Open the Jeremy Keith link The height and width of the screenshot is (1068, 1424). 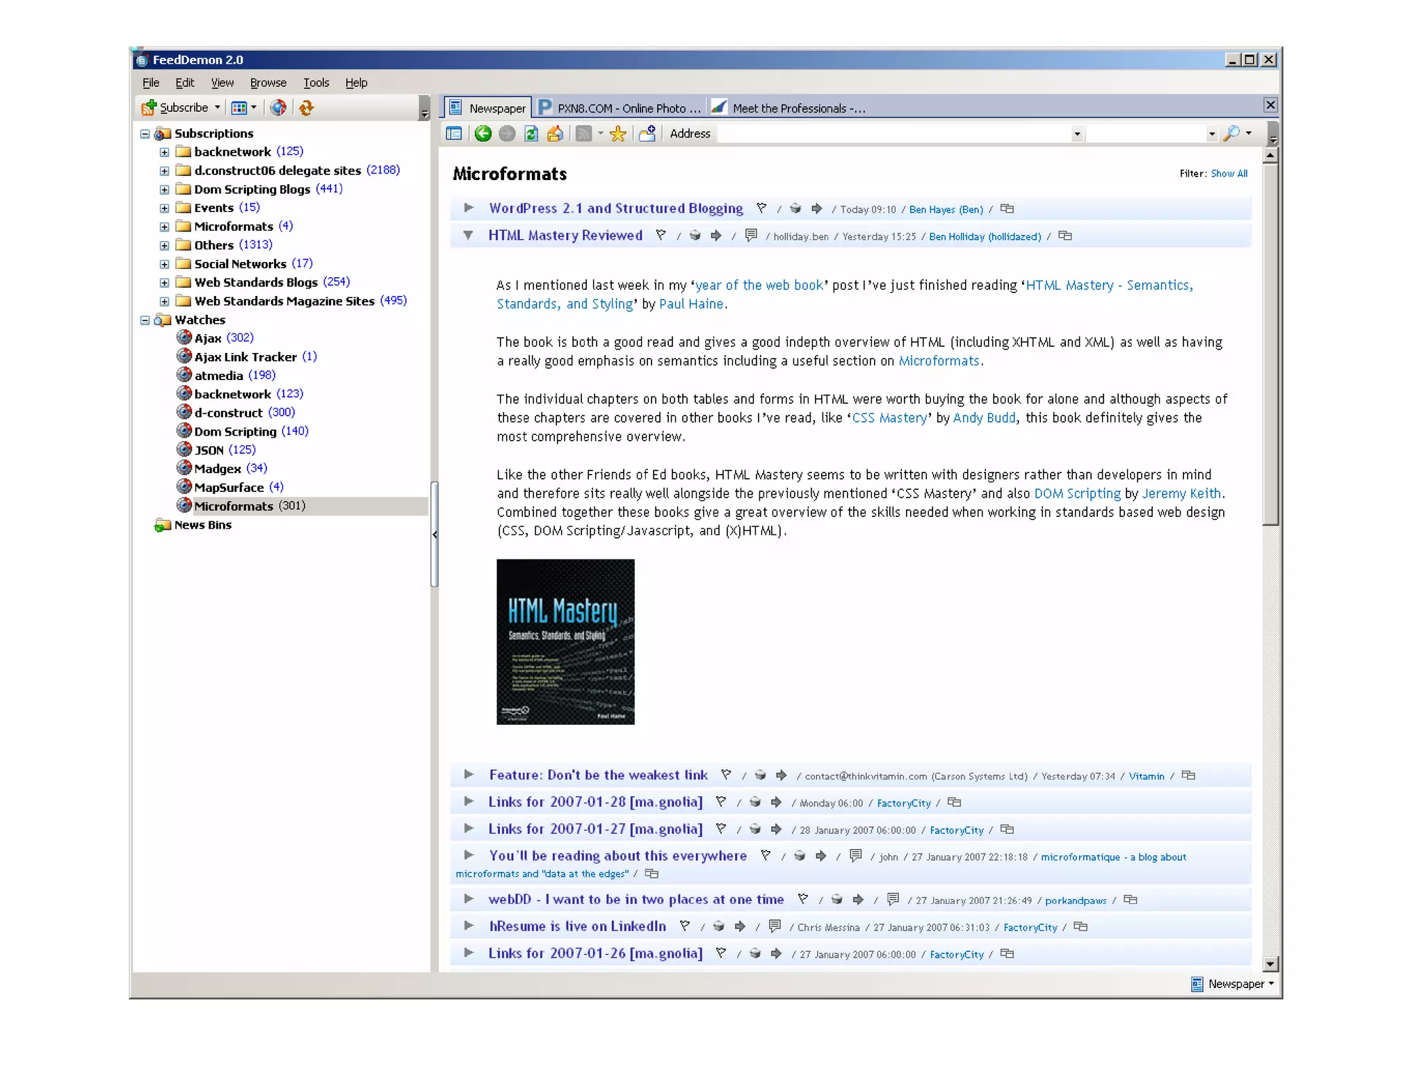[x=1181, y=493]
